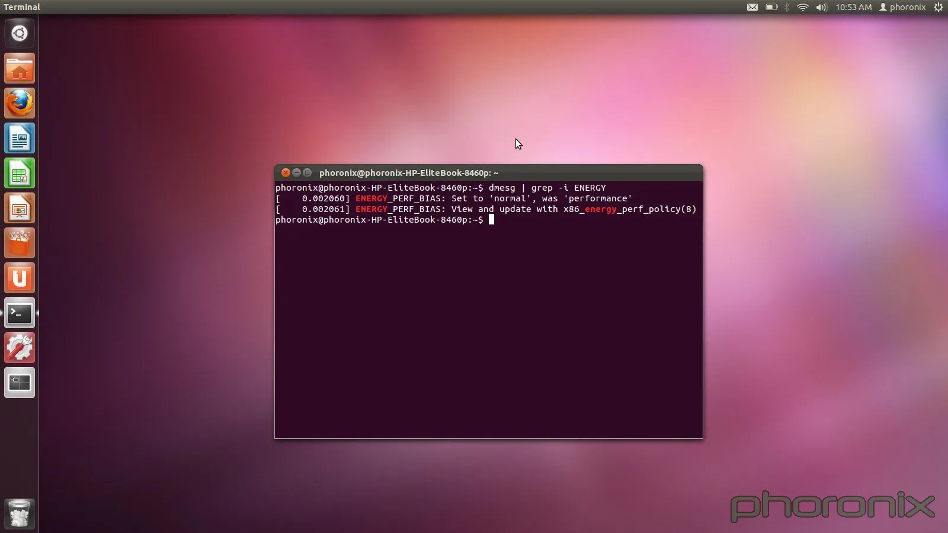This screenshot has width=948, height=533.
Task: Open the sound volume indicator
Action: click(x=821, y=7)
